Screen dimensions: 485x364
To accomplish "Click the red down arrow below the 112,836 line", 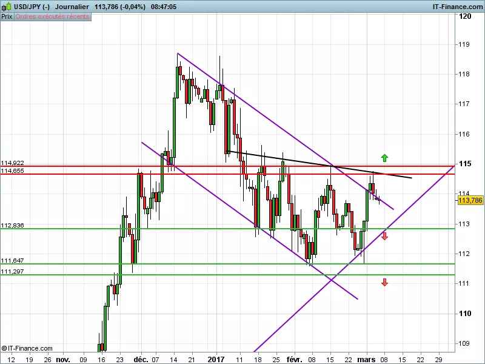I will (384, 237).
